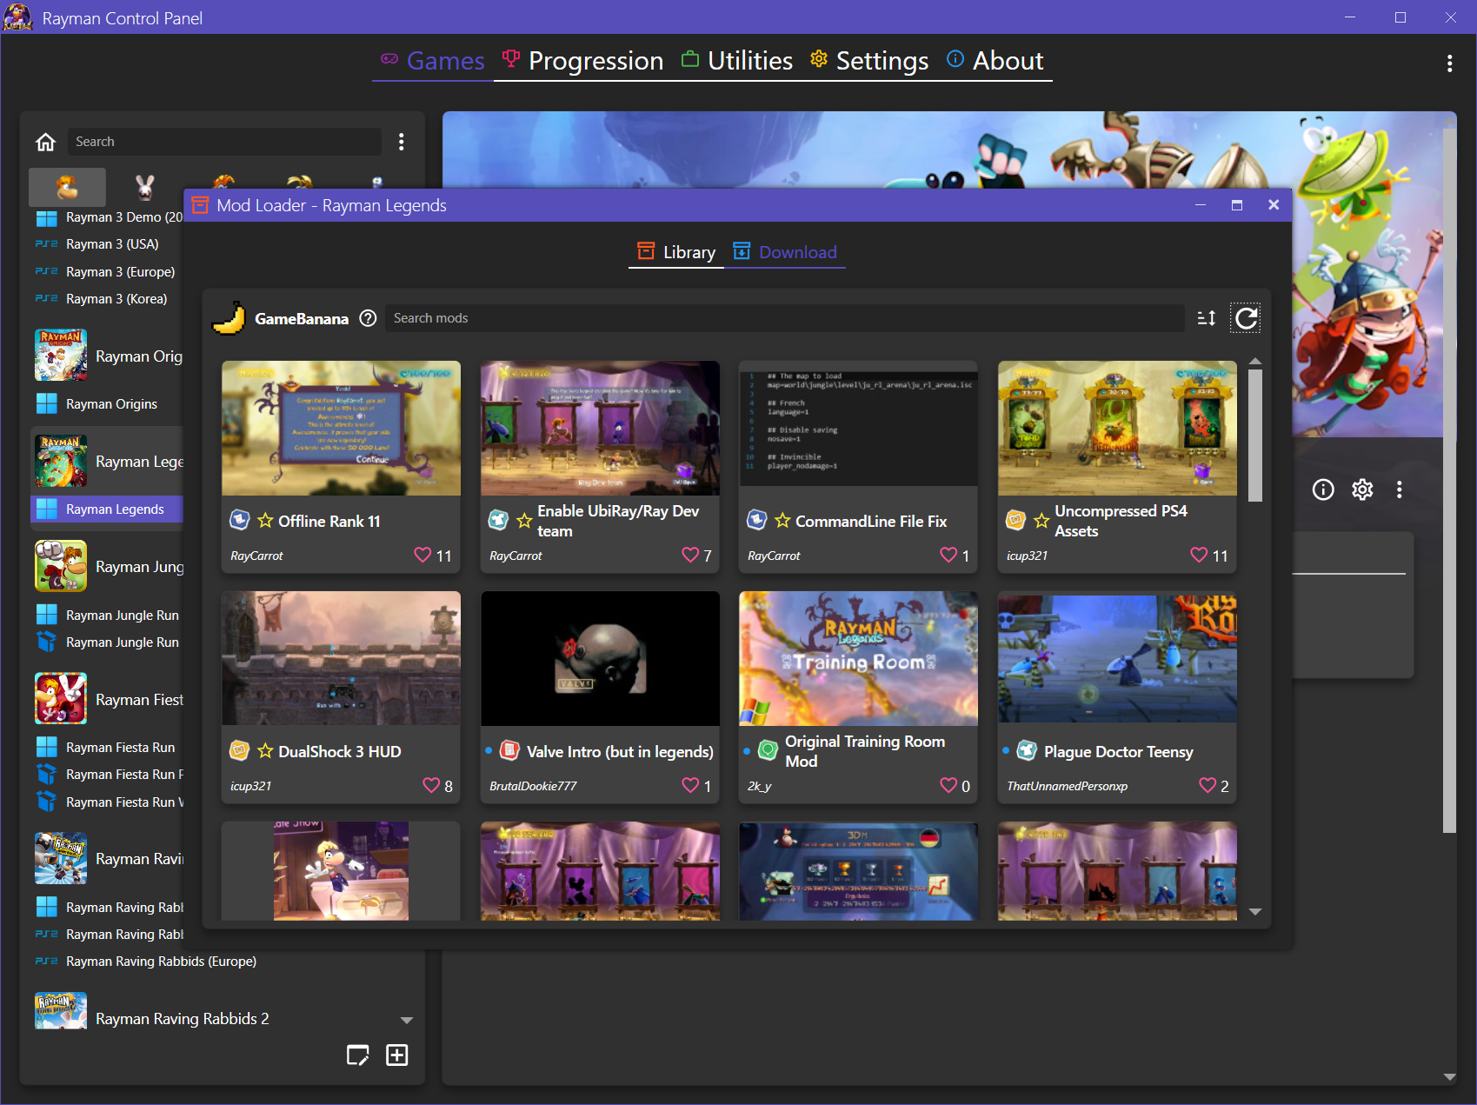Star the Offline Rank 11 mod

point(266,521)
